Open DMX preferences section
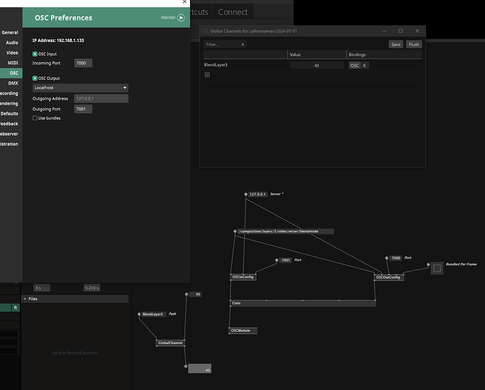 tap(13, 83)
